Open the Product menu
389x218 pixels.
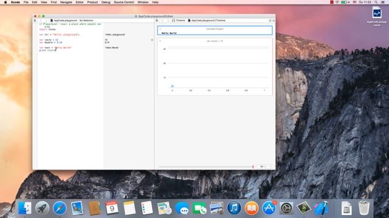tap(92, 2)
